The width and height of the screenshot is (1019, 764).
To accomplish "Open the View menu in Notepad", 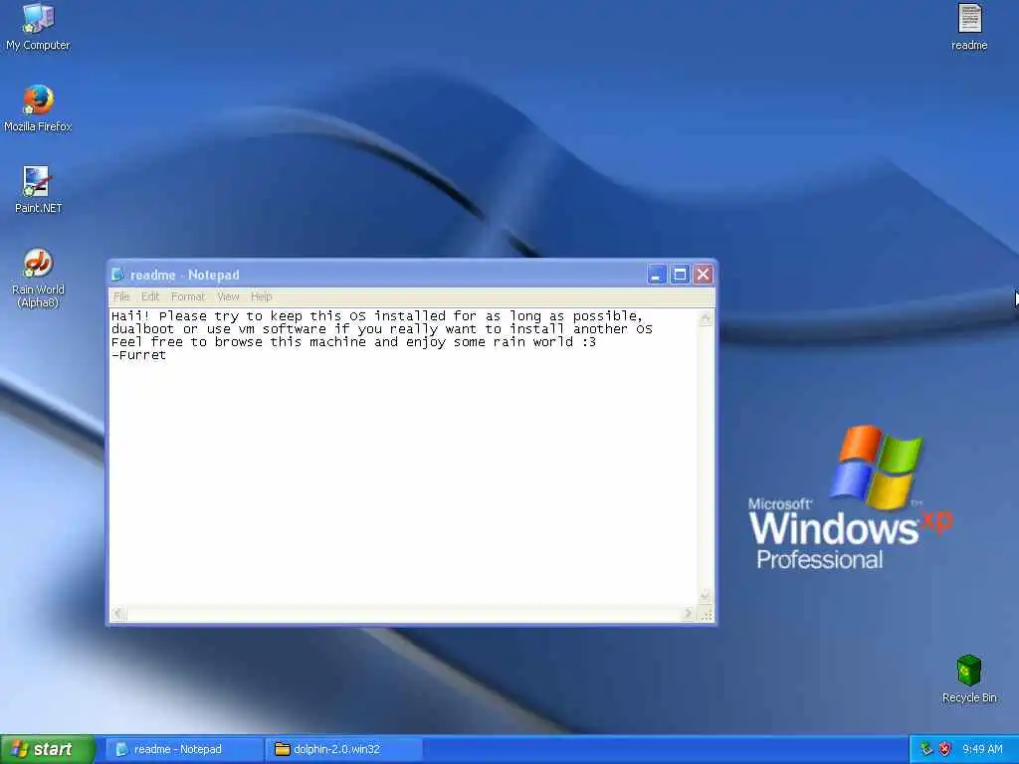I will tap(228, 296).
